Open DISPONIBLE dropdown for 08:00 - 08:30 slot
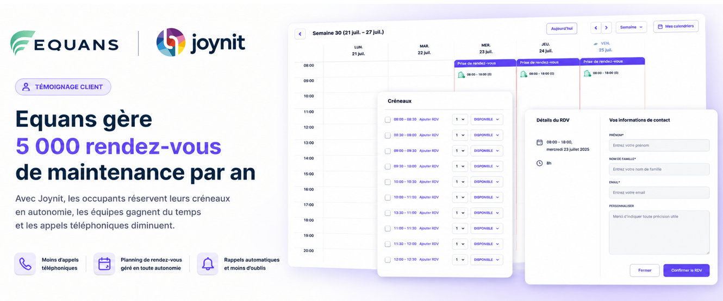 (487, 119)
